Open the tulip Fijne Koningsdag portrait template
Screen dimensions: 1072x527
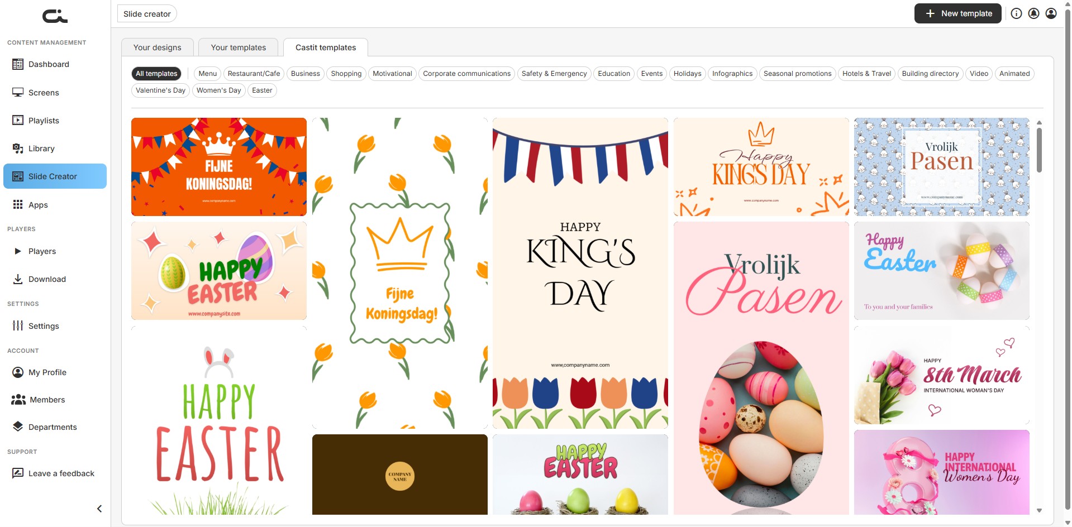click(x=400, y=273)
